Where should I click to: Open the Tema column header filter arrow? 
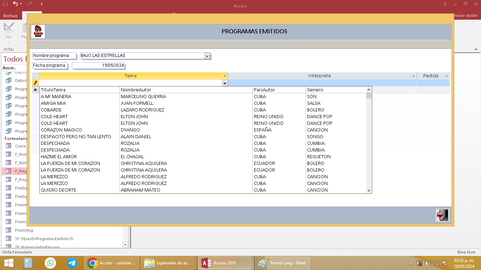(x=225, y=76)
